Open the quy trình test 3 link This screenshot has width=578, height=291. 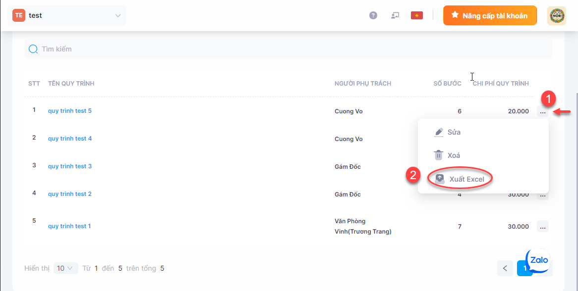(x=70, y=166)
